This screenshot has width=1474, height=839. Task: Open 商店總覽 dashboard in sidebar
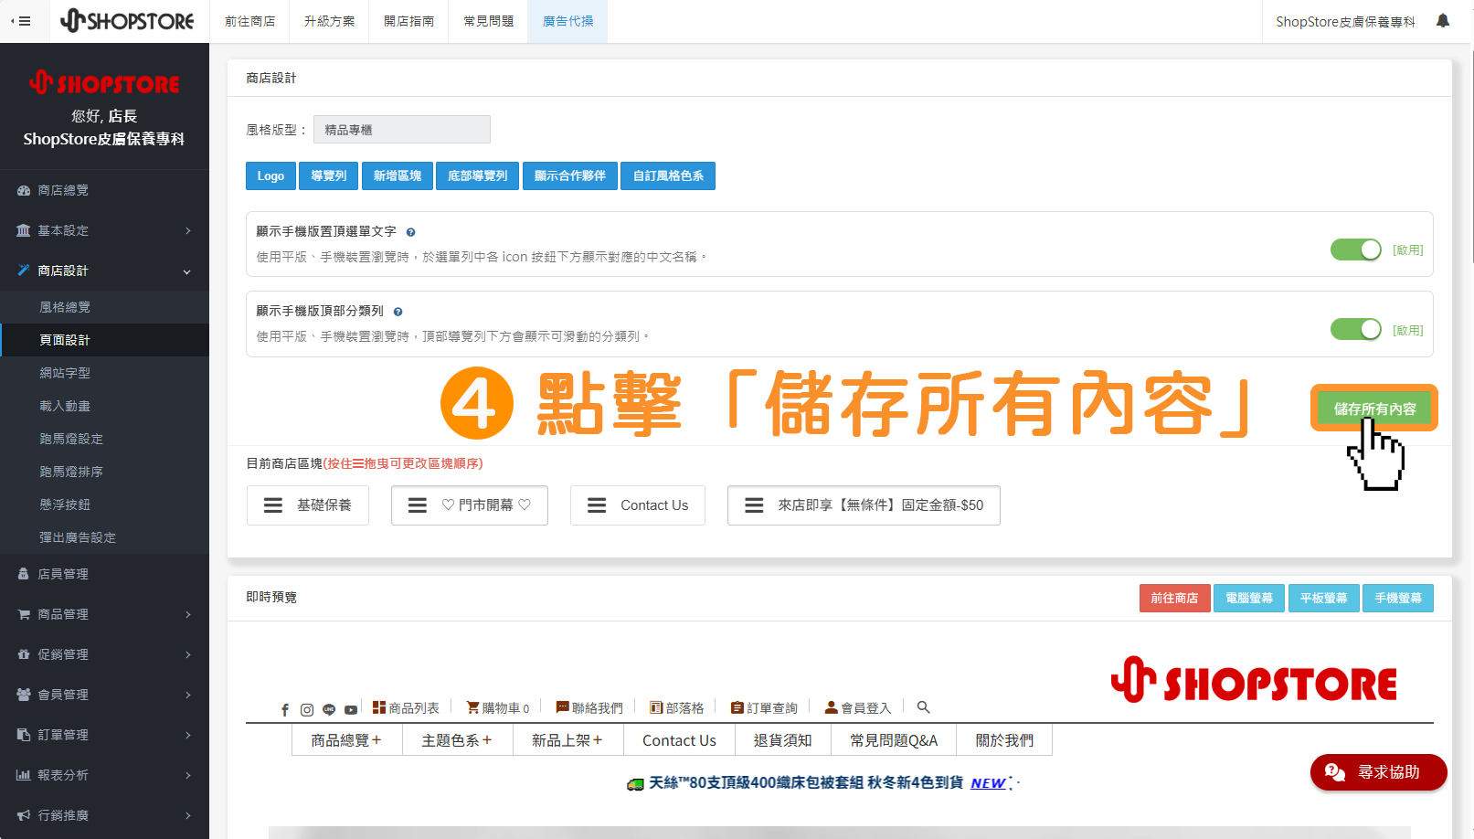tap(104, 190)
